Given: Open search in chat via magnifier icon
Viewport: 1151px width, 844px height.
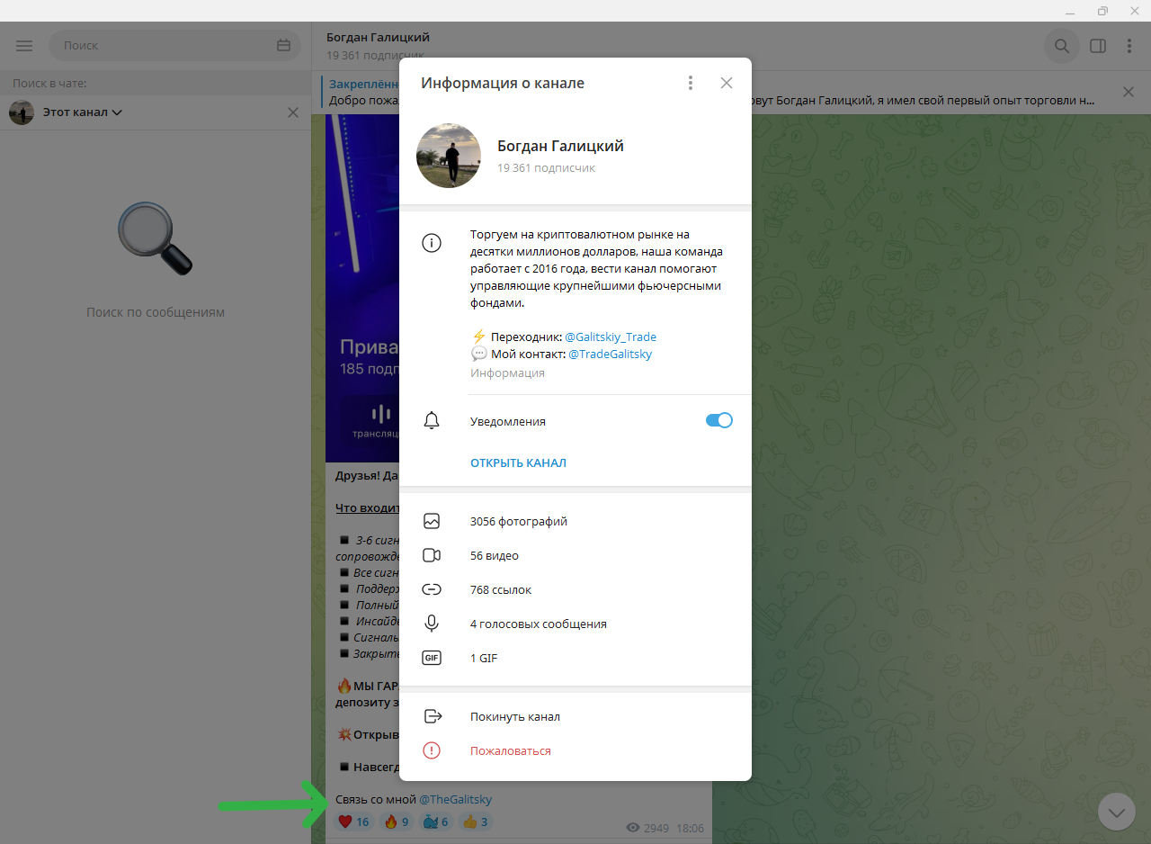Looking at the screenshot, I should coord(1062,46).
